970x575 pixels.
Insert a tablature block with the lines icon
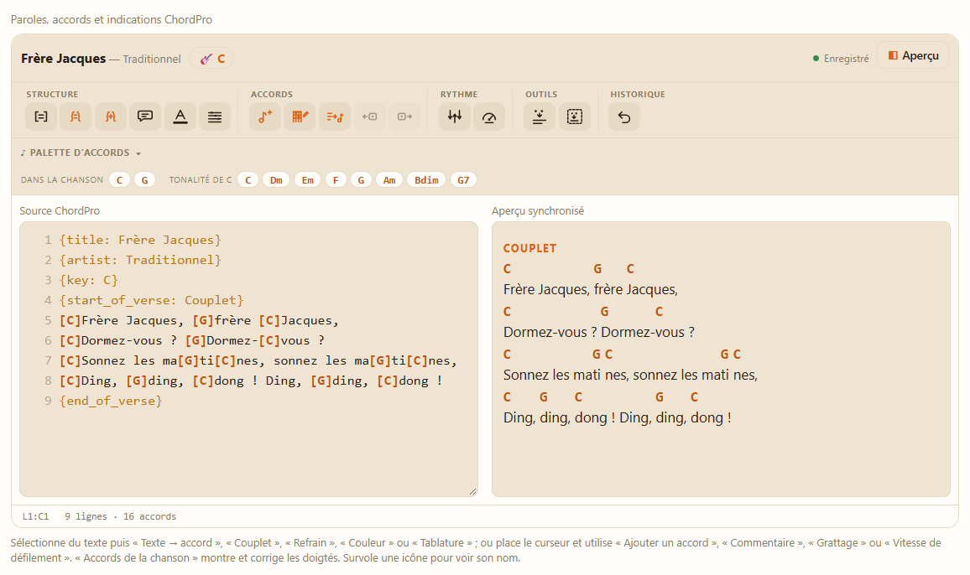[x=215, y=117]
